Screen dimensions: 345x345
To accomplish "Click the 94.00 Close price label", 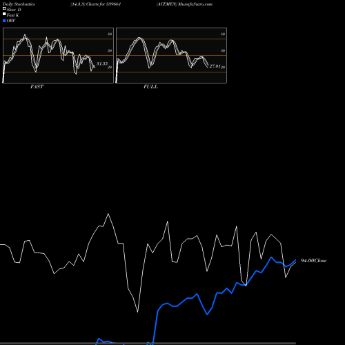I will (x=313, y=261).
